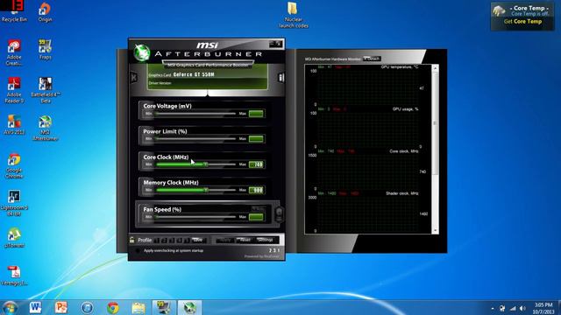This screenshot has width=561, height=315.
Task: Select the PDF file on desktop
Action: click(14, 276)
